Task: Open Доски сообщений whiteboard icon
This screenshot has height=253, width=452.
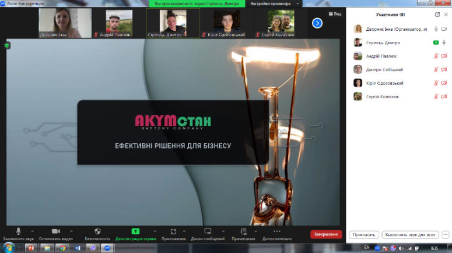Action: (x=207, y=231)
